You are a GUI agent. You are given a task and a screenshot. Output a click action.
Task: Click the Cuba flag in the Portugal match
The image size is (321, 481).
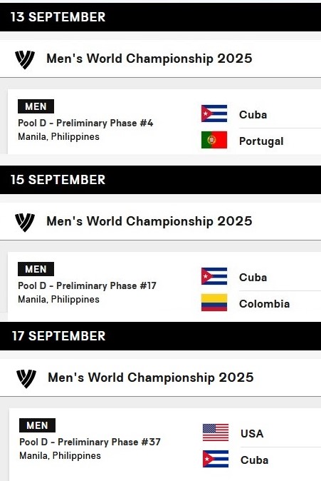tap(214, 113)
